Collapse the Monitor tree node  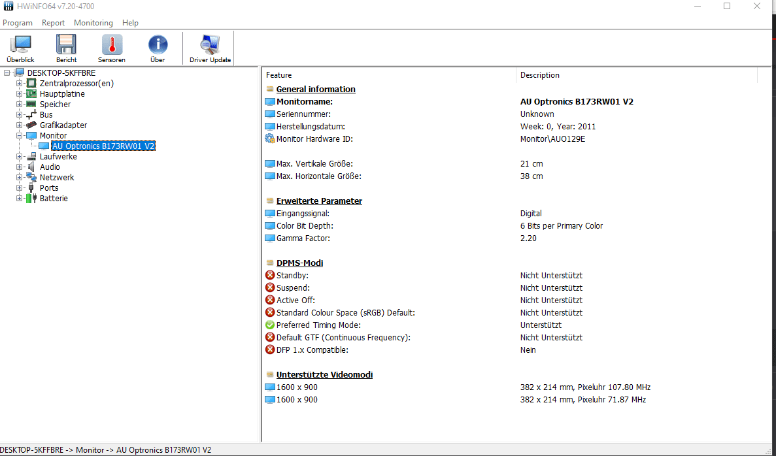20,135
